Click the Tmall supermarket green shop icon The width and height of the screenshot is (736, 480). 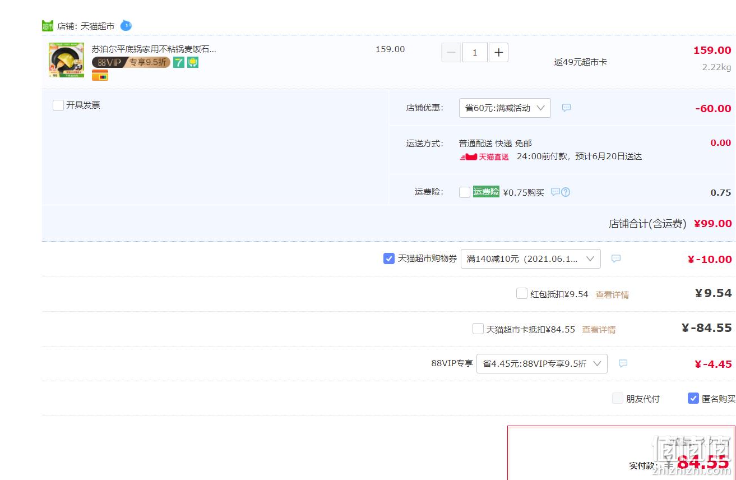(48, 26)
